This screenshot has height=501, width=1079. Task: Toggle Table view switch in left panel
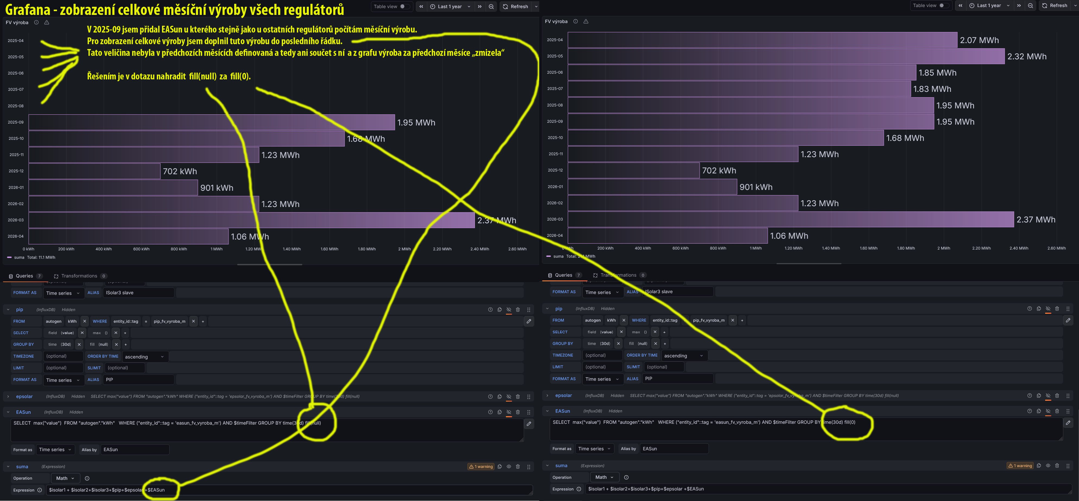tap(404, 6)
